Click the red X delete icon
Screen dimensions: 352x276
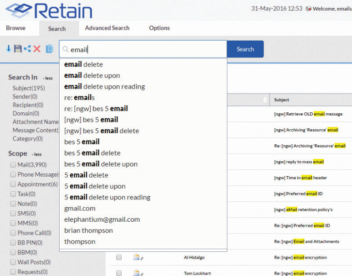pos(37,49)
